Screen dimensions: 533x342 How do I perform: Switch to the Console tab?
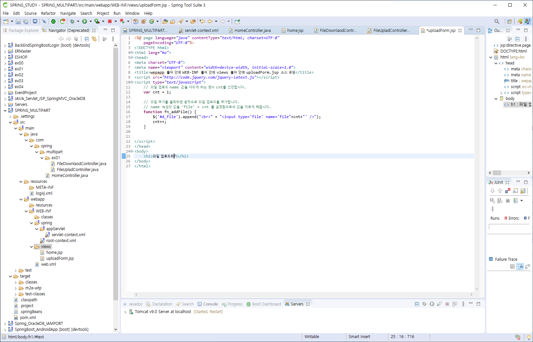click(207, 304)
